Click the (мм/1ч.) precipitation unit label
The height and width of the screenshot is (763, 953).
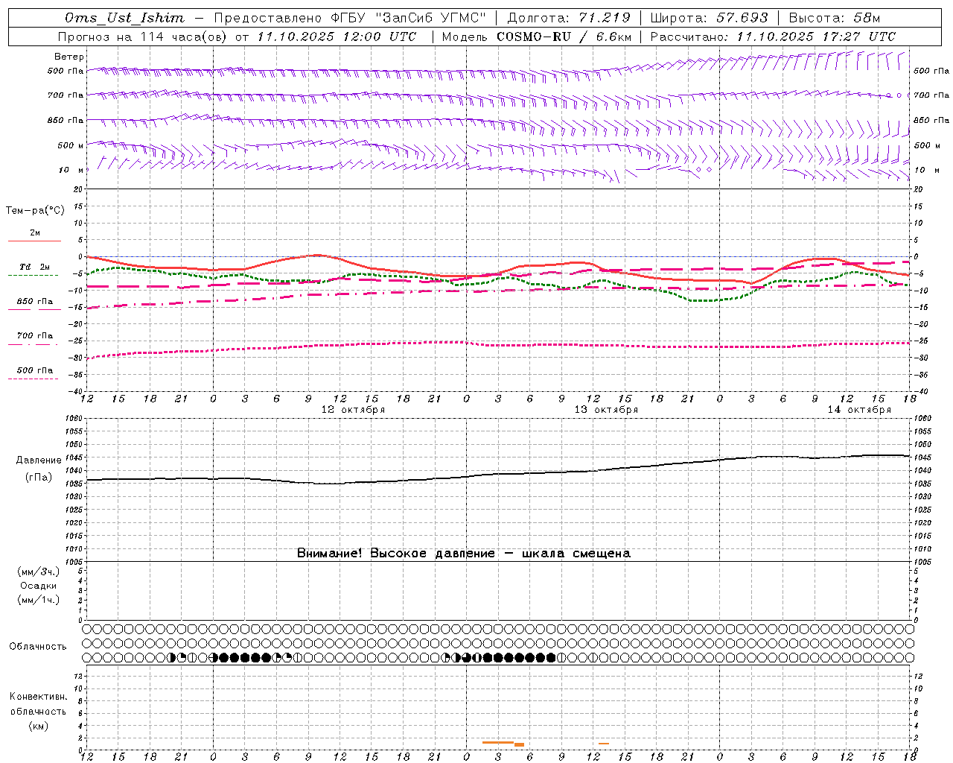pos(39,600)
